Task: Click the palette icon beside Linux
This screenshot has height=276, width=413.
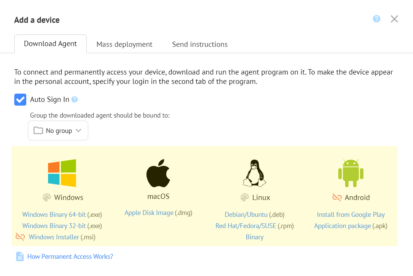Action: 244,197
